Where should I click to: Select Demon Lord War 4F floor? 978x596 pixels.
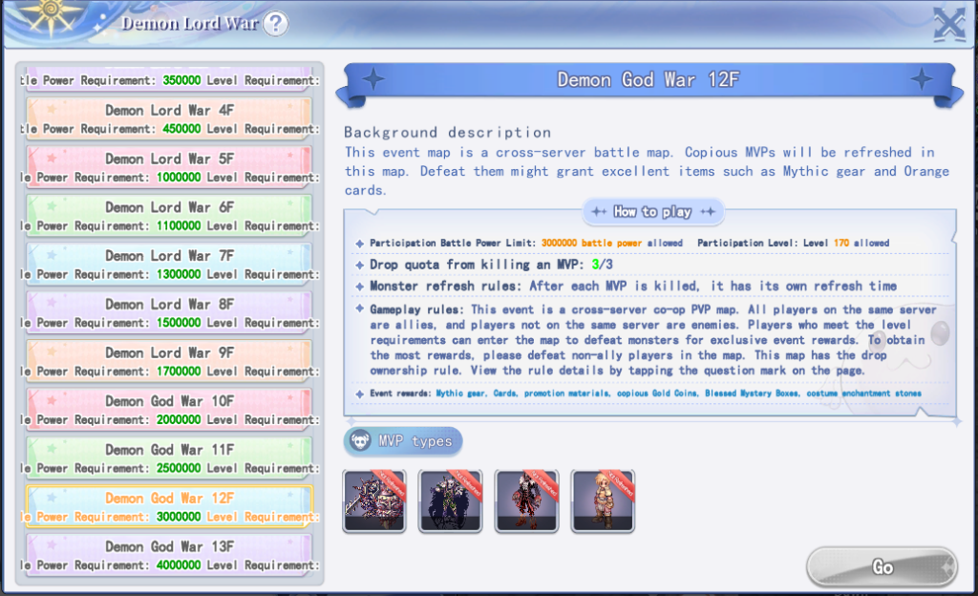coord(169,118)
